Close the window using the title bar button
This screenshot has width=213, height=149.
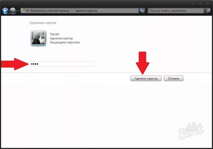(x=208, y=3)
